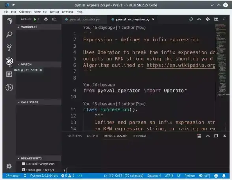Open Manage gear in activity bar
The height and width of the screenshot is (180, 232).
coord(9,166)
